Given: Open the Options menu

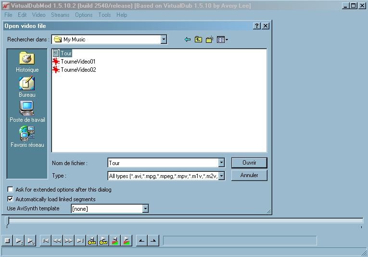Looking at the screenshot, I should [x=84, y=15].
